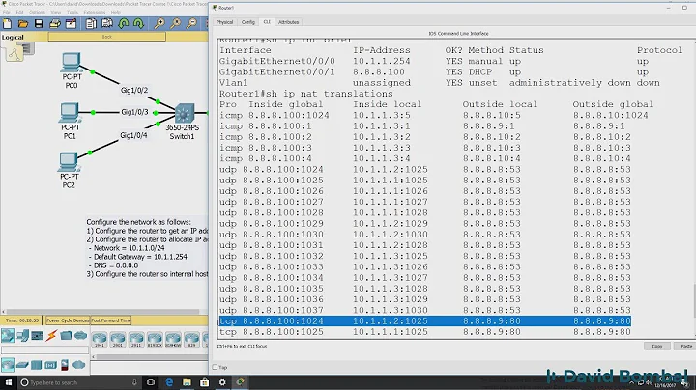Select Security firewall subcategory icon
This screenshot has height=390, width=696.
pyautogui.click(x=65, y=365)
